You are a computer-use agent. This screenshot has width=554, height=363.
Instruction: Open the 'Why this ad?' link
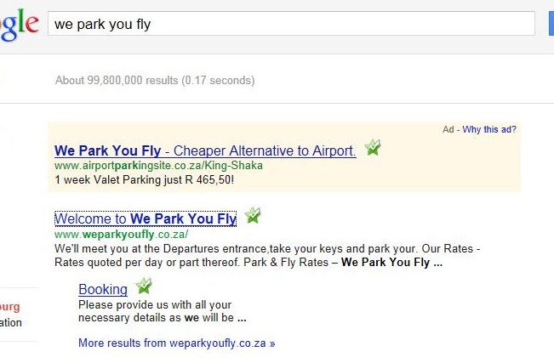coord(489,130)
